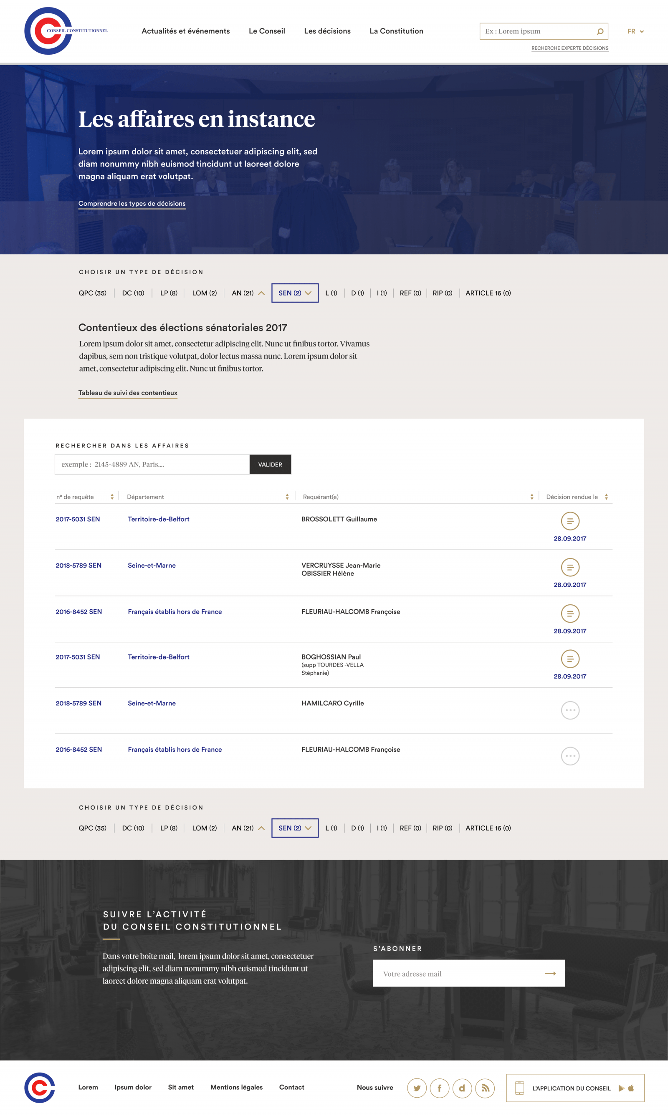Click the footer Conseil logo
Image resolution: width=668 pixels, height=1116 pixels.
point(40,1088)
